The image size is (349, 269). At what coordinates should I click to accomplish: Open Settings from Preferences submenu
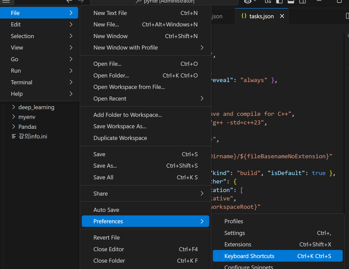point(278,233)
